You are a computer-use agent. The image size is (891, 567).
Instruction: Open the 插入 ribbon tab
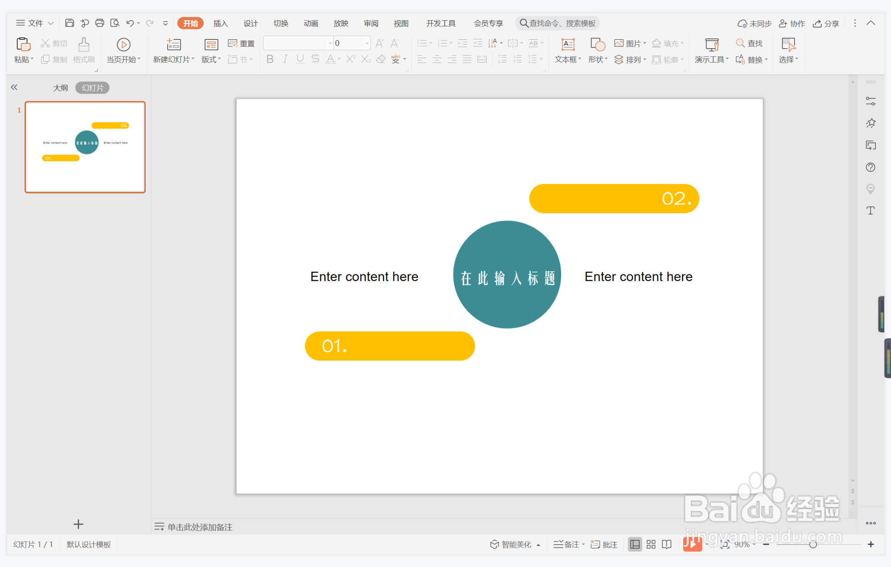(x=220, y=23)
